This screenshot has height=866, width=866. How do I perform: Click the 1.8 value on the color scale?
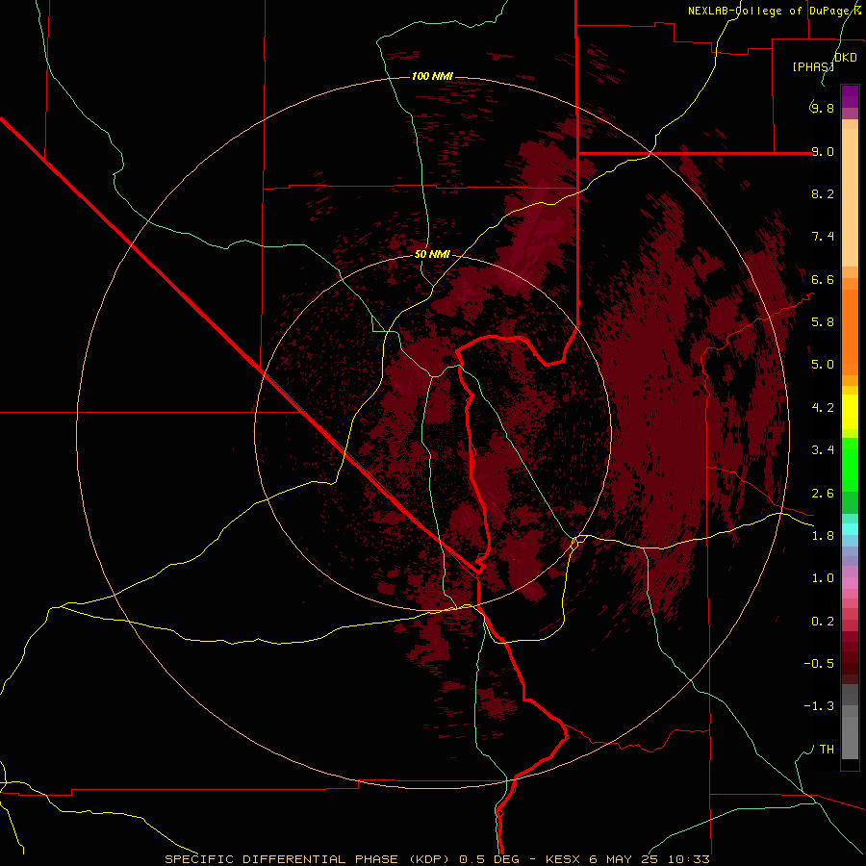click(823, 536)
